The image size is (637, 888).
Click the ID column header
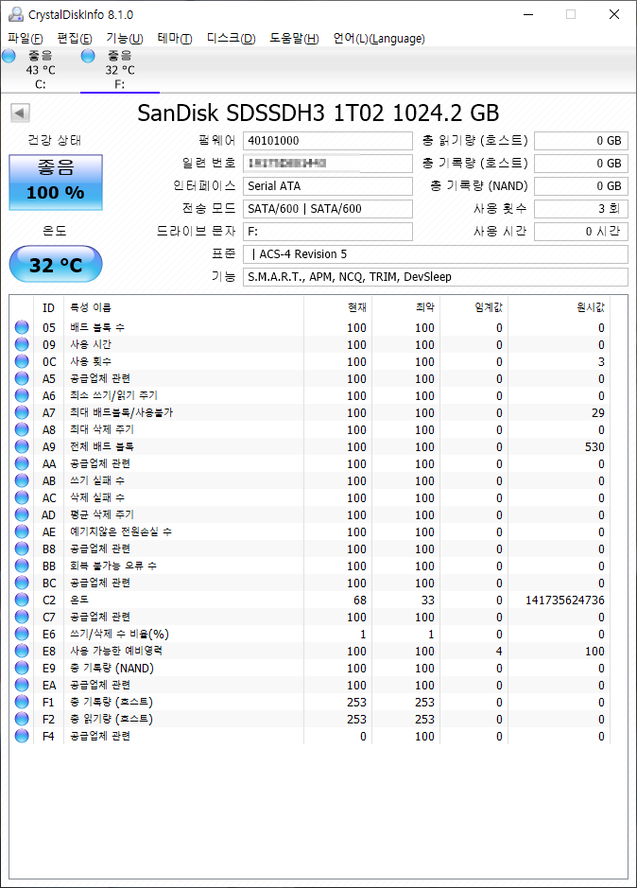point(49,307)
